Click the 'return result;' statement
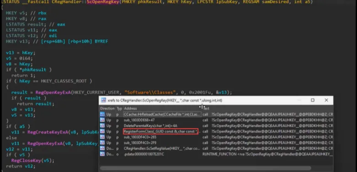Image resolution: width=357 pixels, height=172 pixels. pos(36,104)
